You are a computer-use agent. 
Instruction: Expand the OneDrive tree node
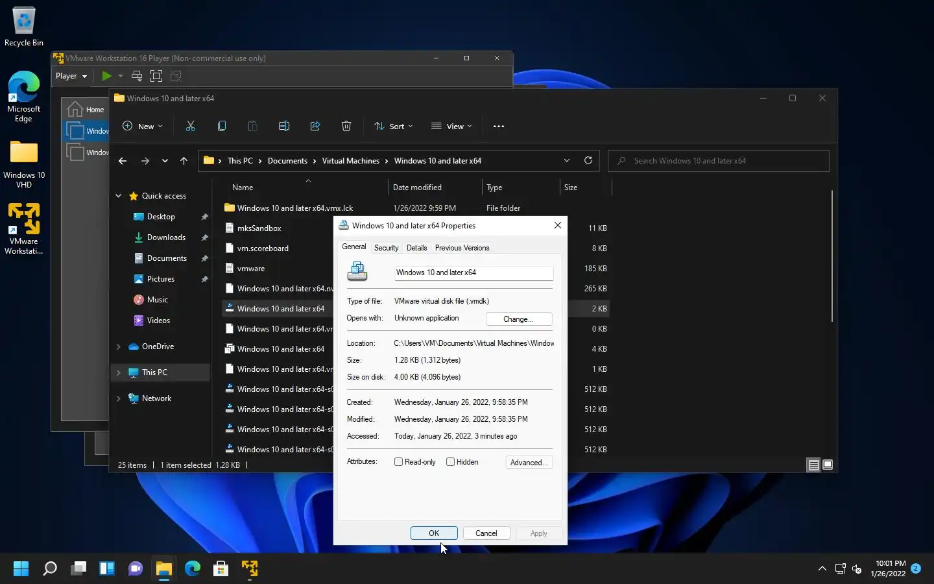[118, 347]
